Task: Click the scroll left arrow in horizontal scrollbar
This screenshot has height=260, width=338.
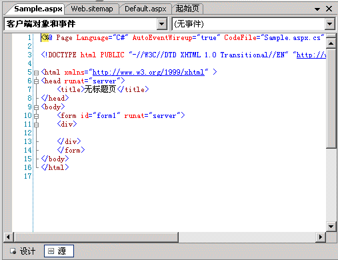Action: (9, 237)
